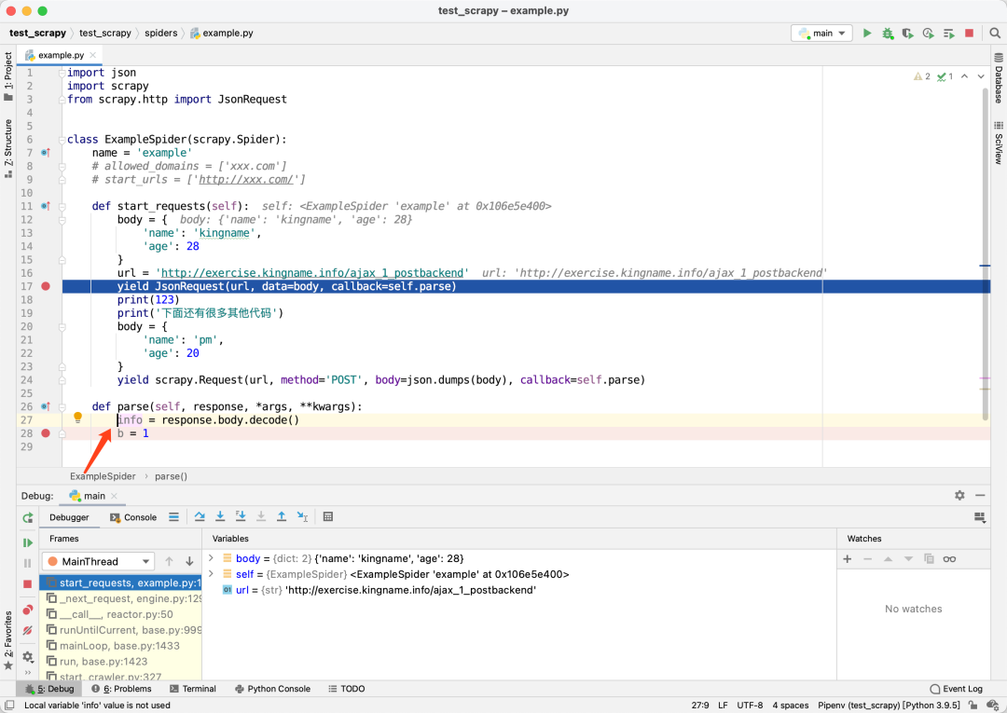Open Search Everywhere magnifier
The image size is (1007, 713).
coord(995,34)
